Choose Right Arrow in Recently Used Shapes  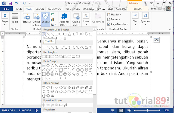(x=82, y=34)
